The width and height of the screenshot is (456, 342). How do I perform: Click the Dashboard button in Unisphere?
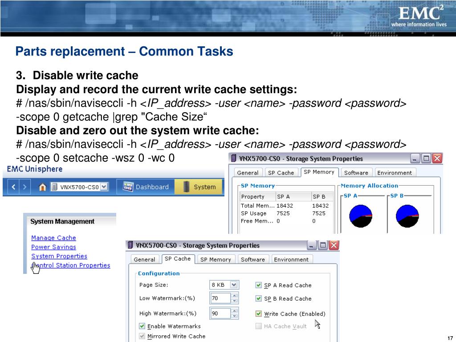coord(146,187)
